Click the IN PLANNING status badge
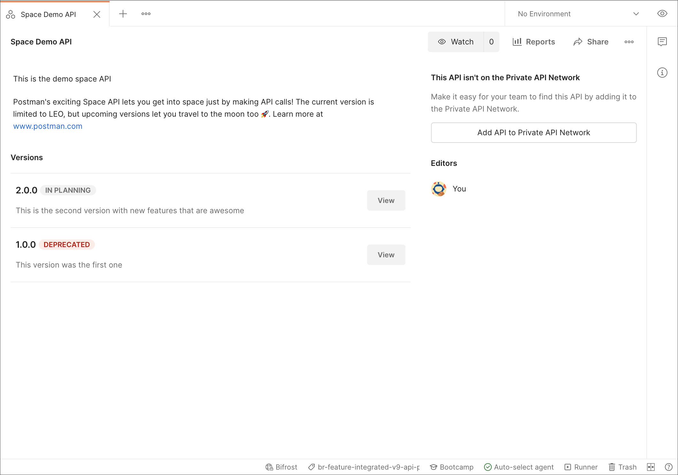678x475 pixels. pyautogui.click(x=68, y=190)
